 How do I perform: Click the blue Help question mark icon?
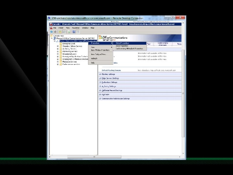click(74, 32)
